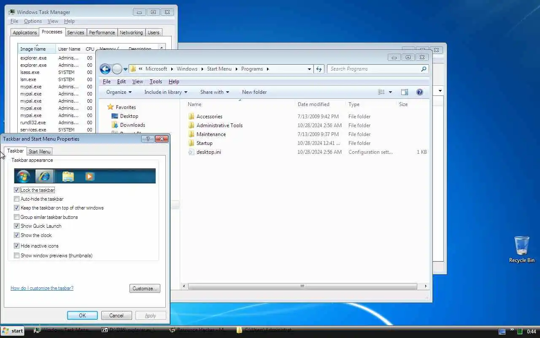Toggle the preview pane icon in Explorer toolbar

pyautogui.click(x=404, y=92)
